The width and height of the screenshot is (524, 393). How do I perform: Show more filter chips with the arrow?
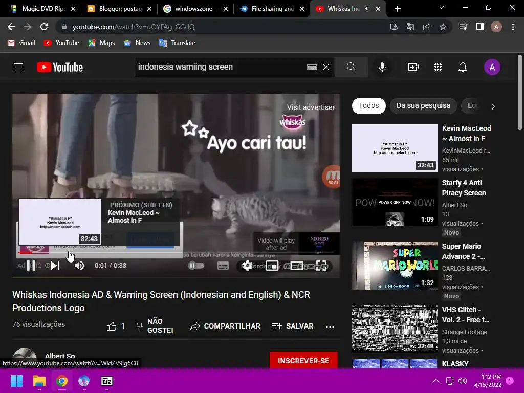(493, 106)
